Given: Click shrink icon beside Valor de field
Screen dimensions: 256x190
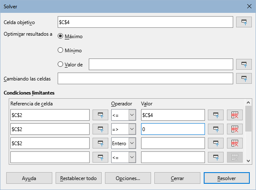Looking at the screenshot, I should (244, 64).
